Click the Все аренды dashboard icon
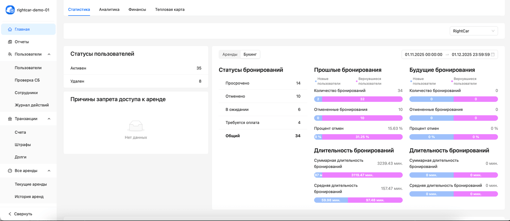The height and width of the screenshot is (221, 510). [x=10, y=171]
